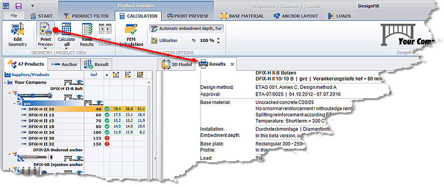Click the tension utilization column header icon

click(116, 75)
